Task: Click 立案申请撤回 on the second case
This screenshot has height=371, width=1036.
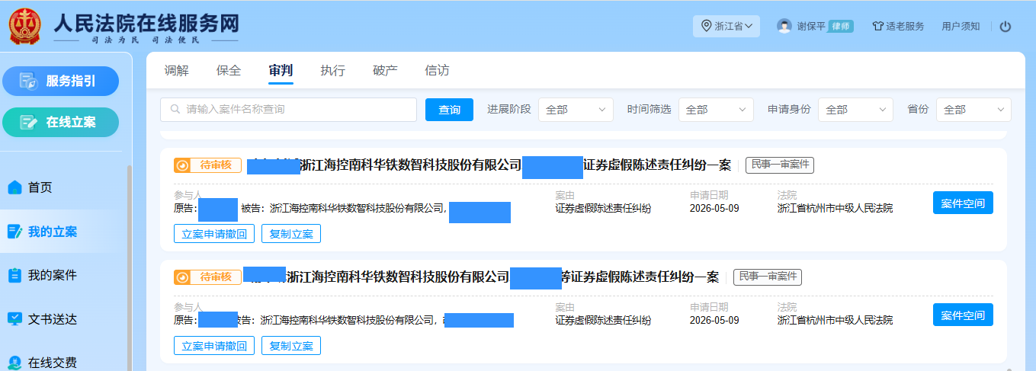Action: point(214,346)
